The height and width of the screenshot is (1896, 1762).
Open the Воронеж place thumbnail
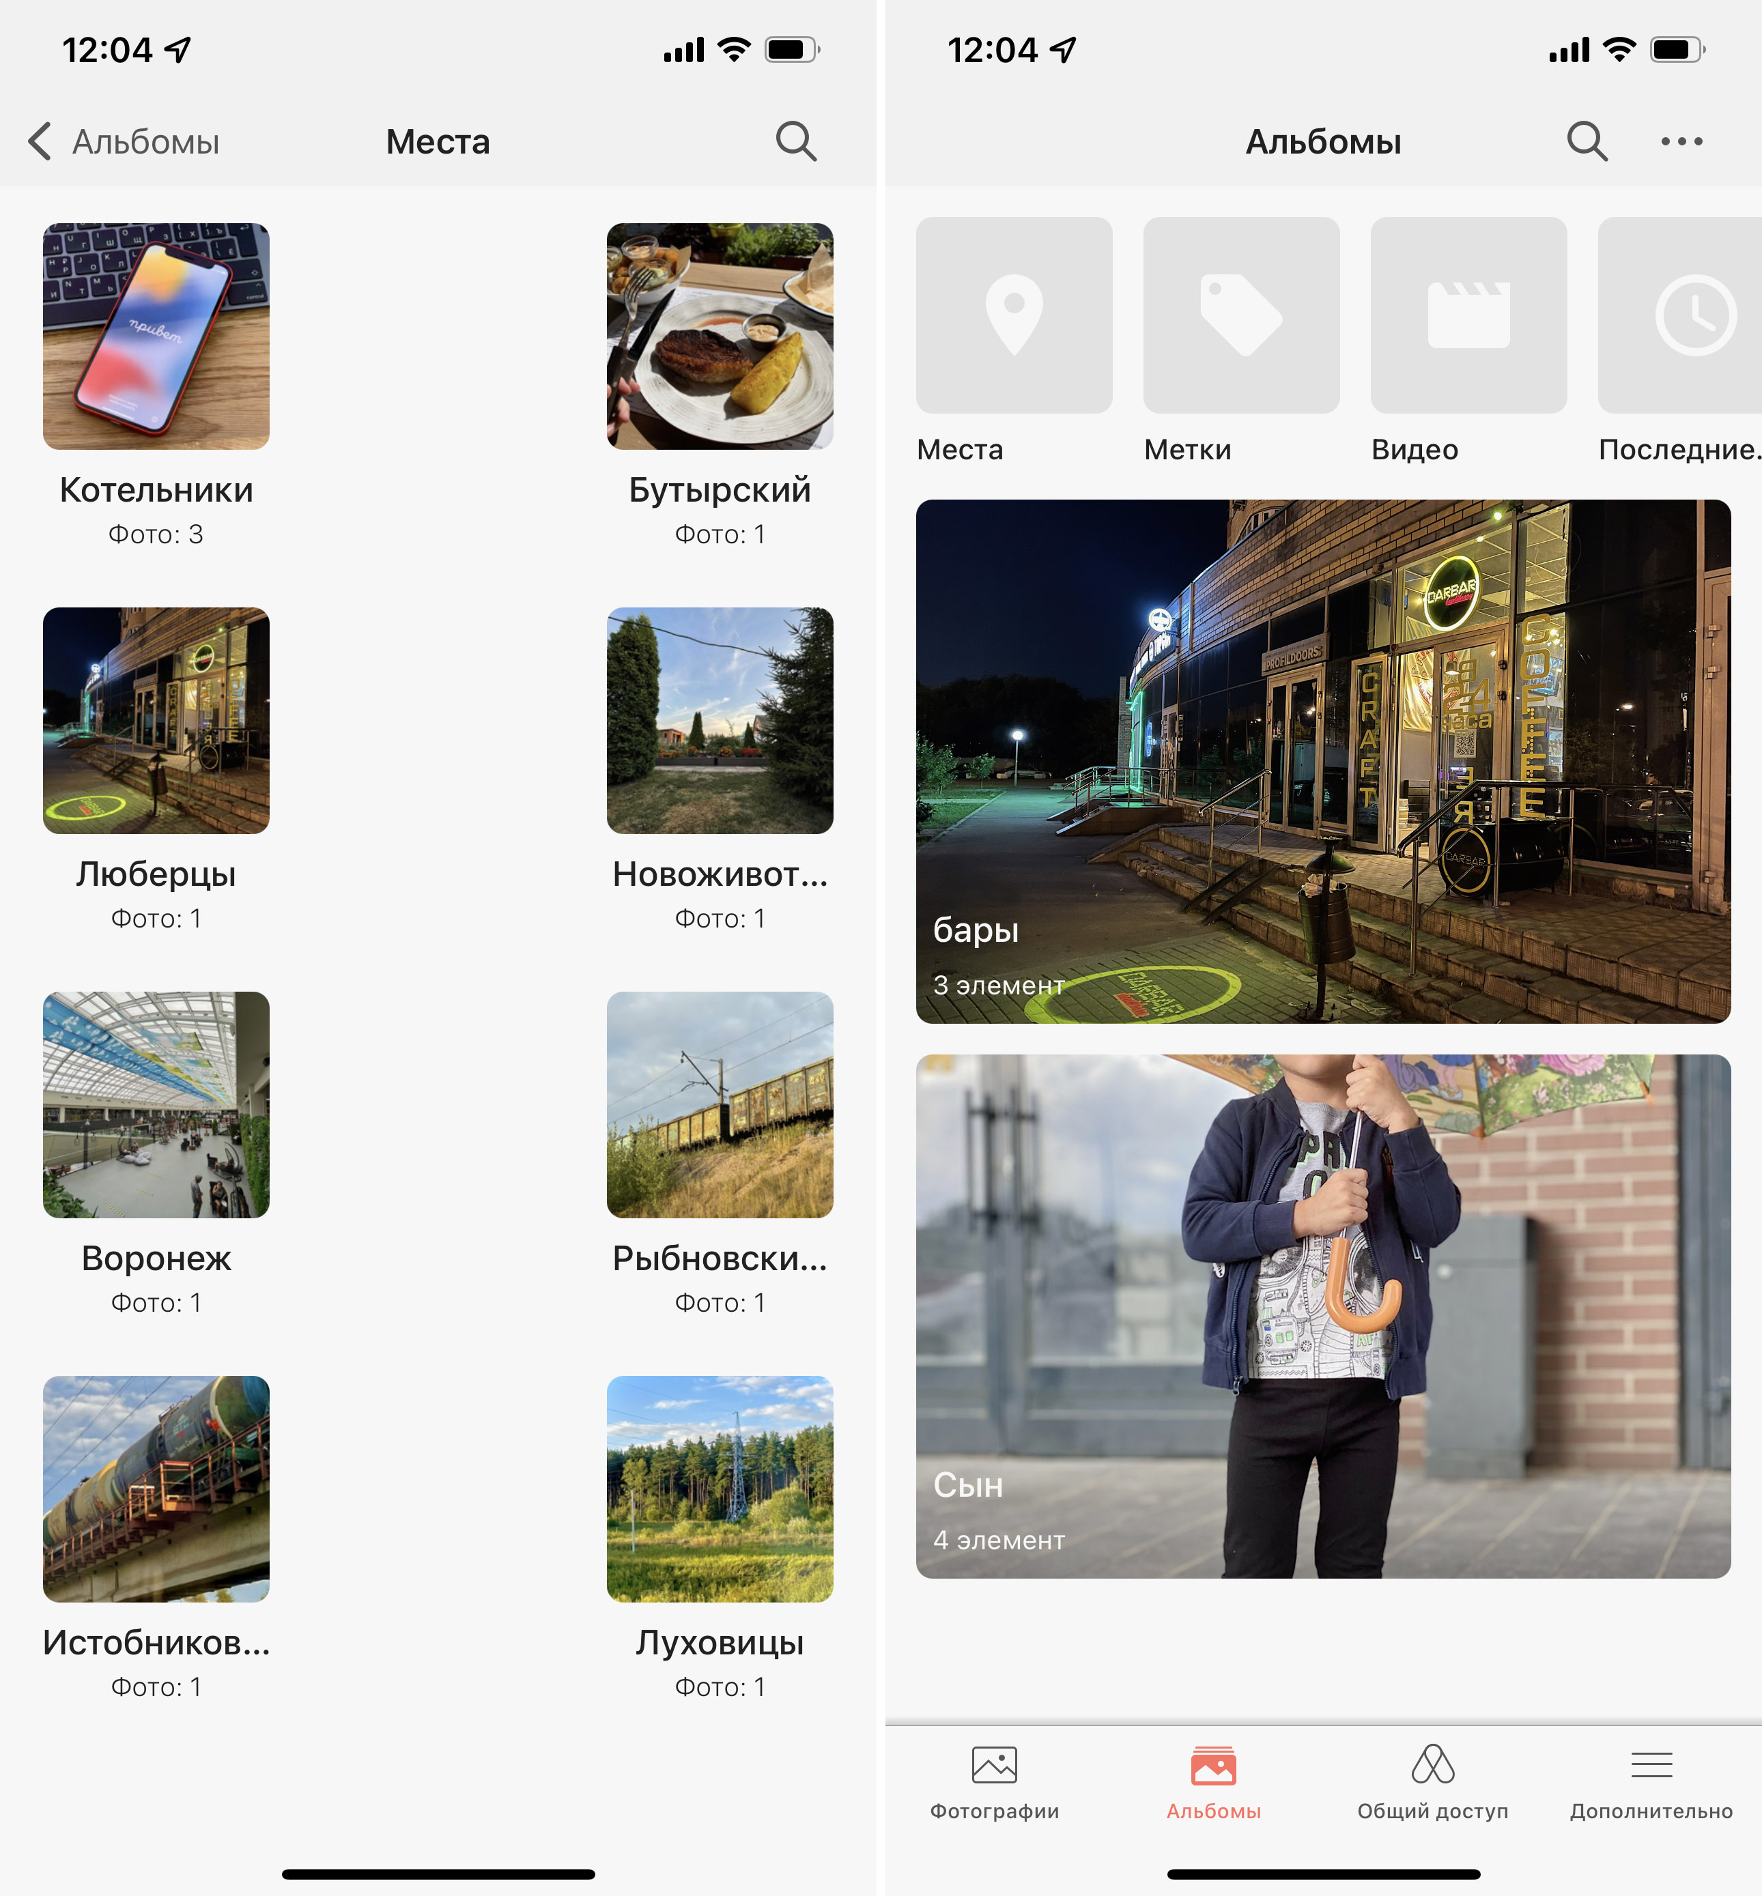pos(156,1105)
